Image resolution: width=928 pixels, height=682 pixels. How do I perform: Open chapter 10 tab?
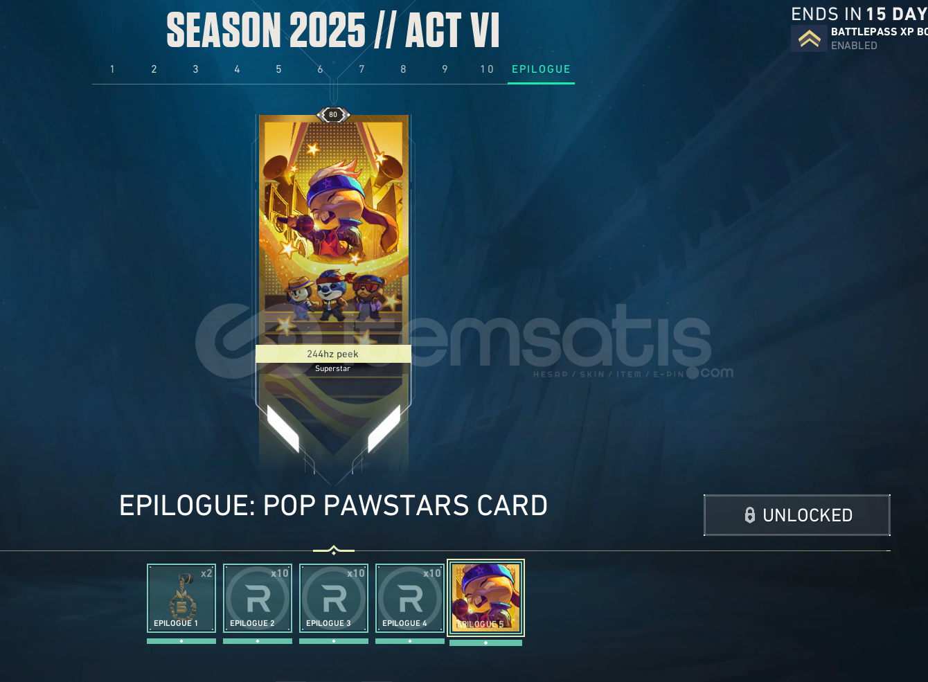point(487,69)
